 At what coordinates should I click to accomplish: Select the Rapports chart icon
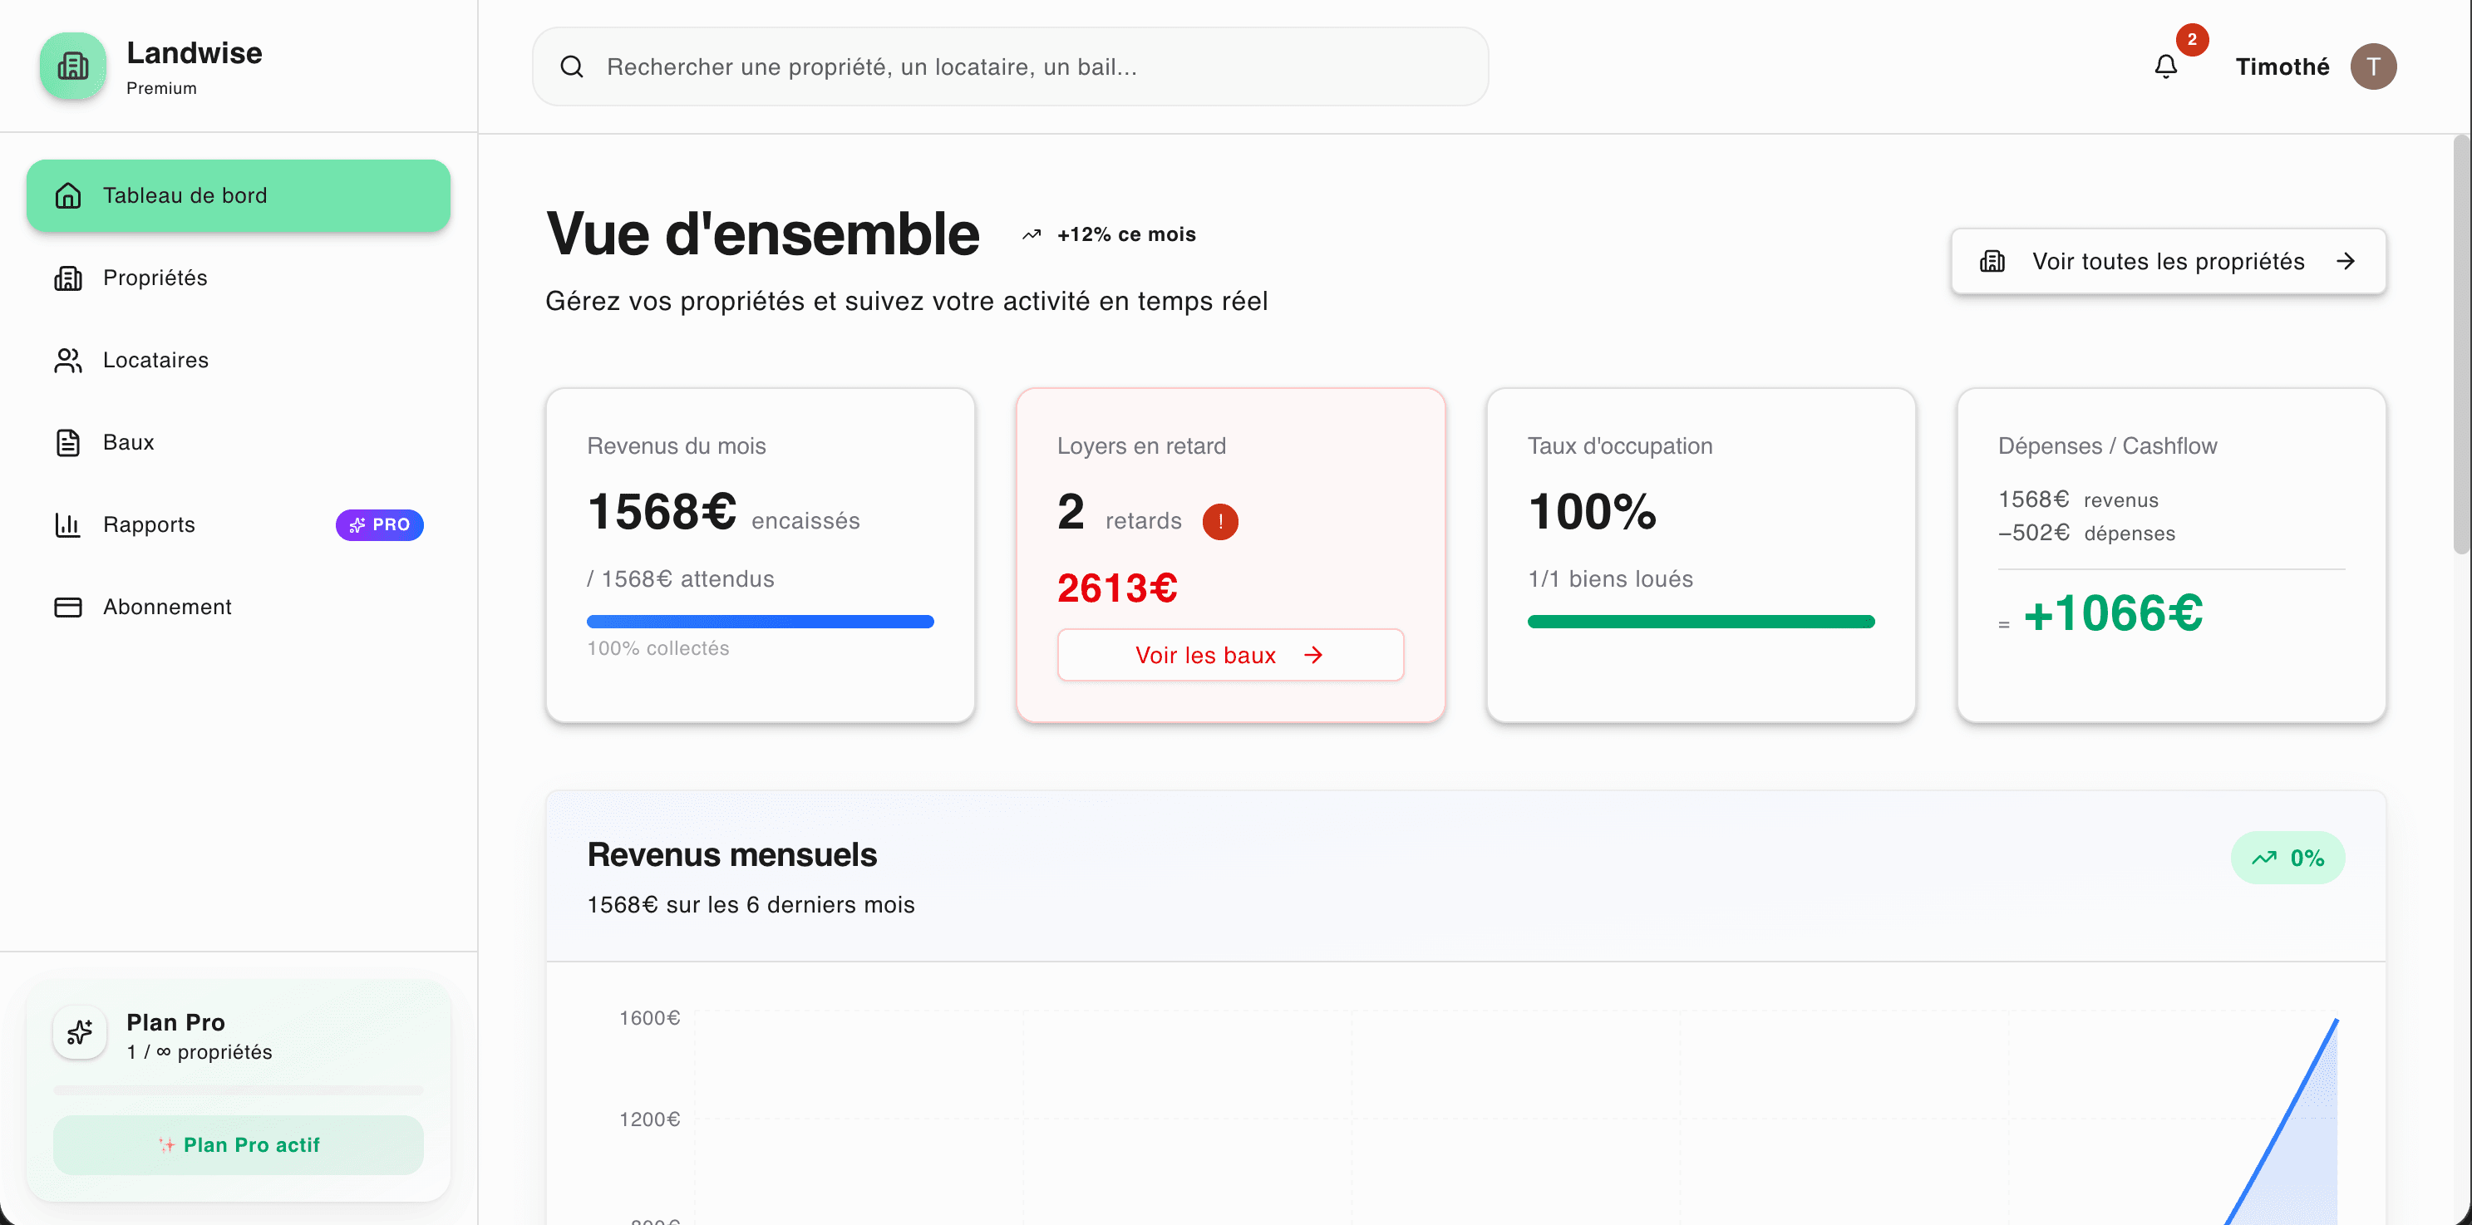[67, 524]
